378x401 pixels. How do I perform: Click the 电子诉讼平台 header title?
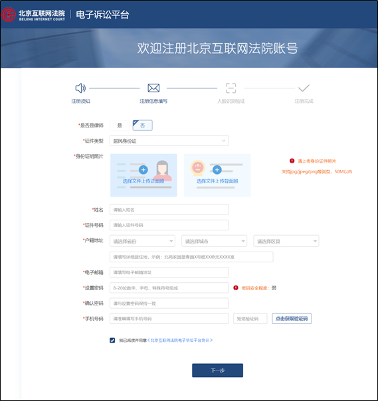pyautogui.click(x=102, y=15)
